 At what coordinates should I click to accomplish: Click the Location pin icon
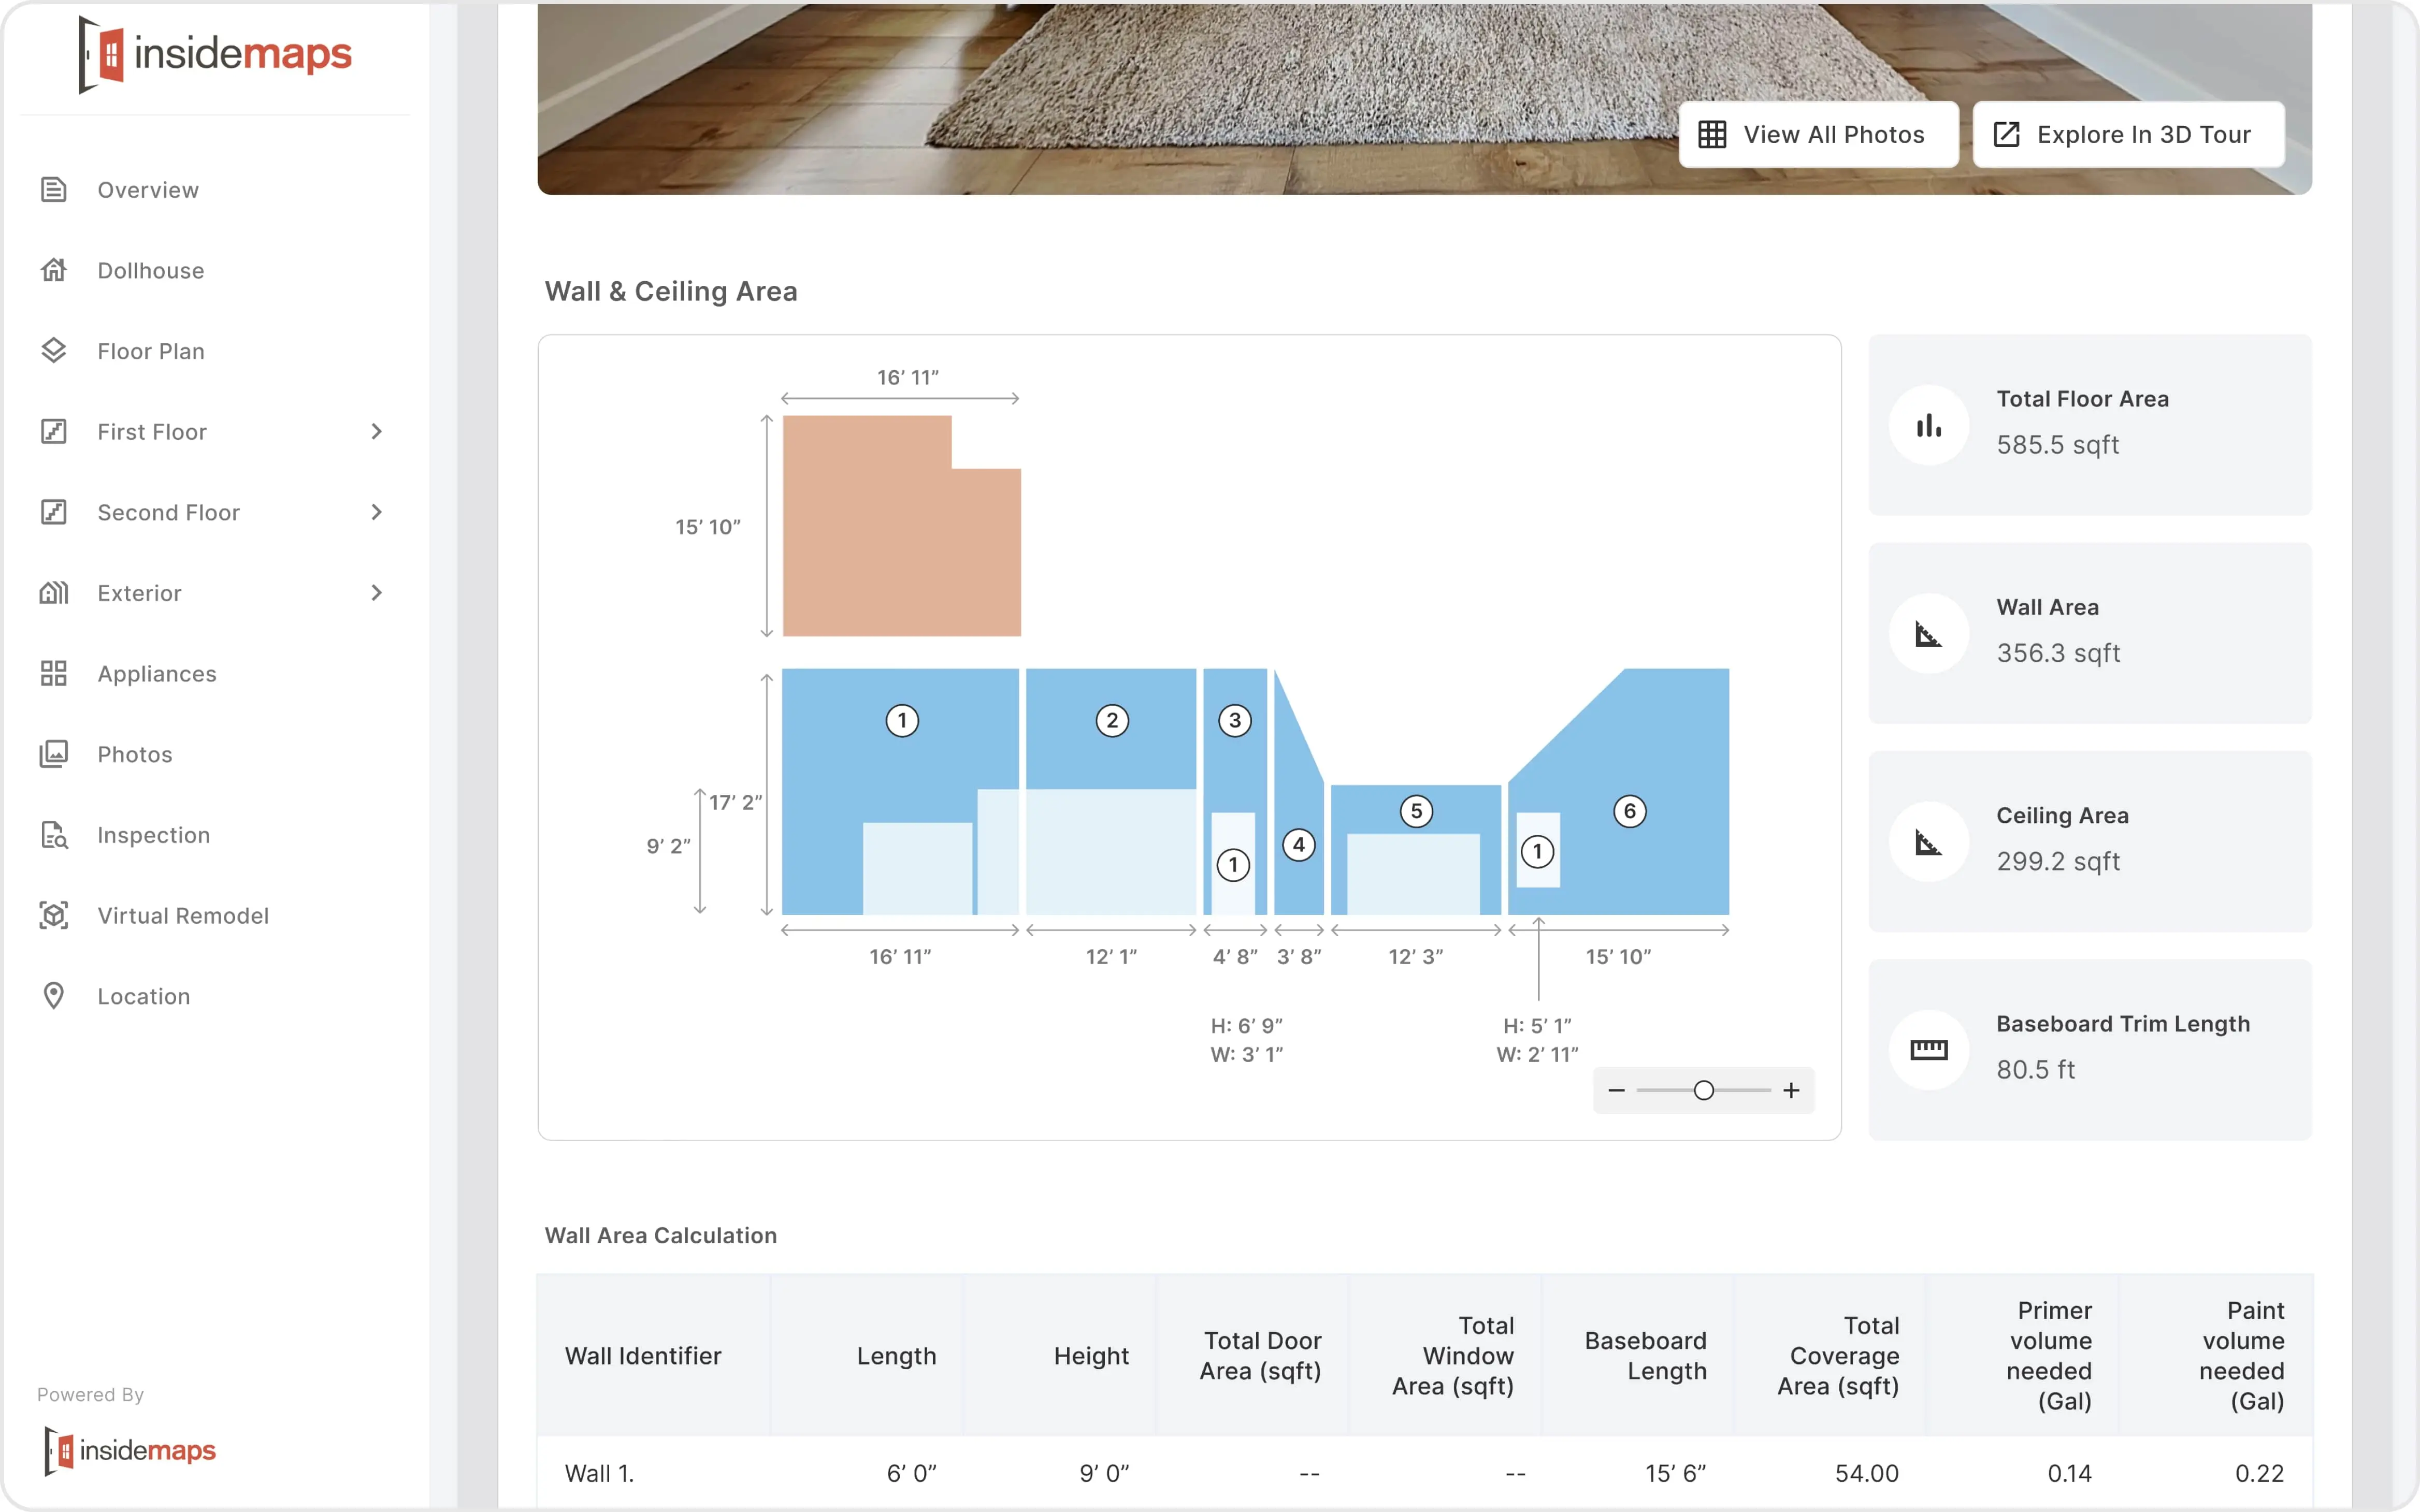[x=54, y=996]
